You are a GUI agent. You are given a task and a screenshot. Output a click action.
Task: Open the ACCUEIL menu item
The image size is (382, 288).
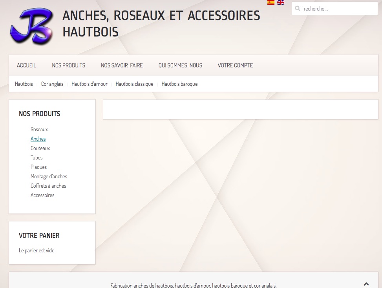26,65
